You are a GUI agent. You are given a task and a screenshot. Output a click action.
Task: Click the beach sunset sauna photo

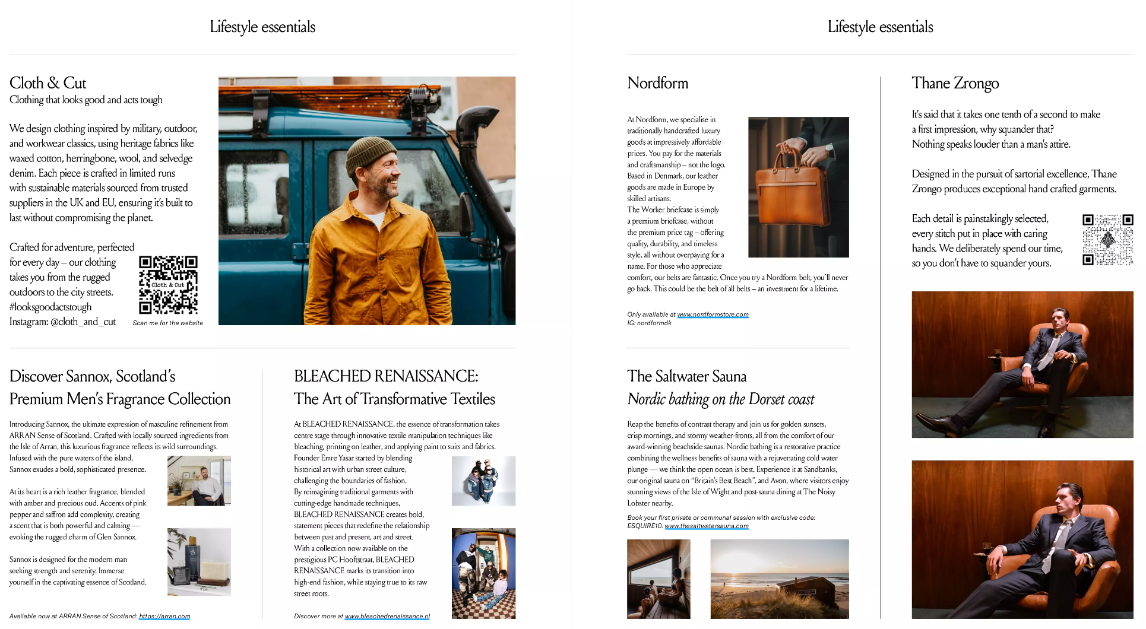point(779,579)
